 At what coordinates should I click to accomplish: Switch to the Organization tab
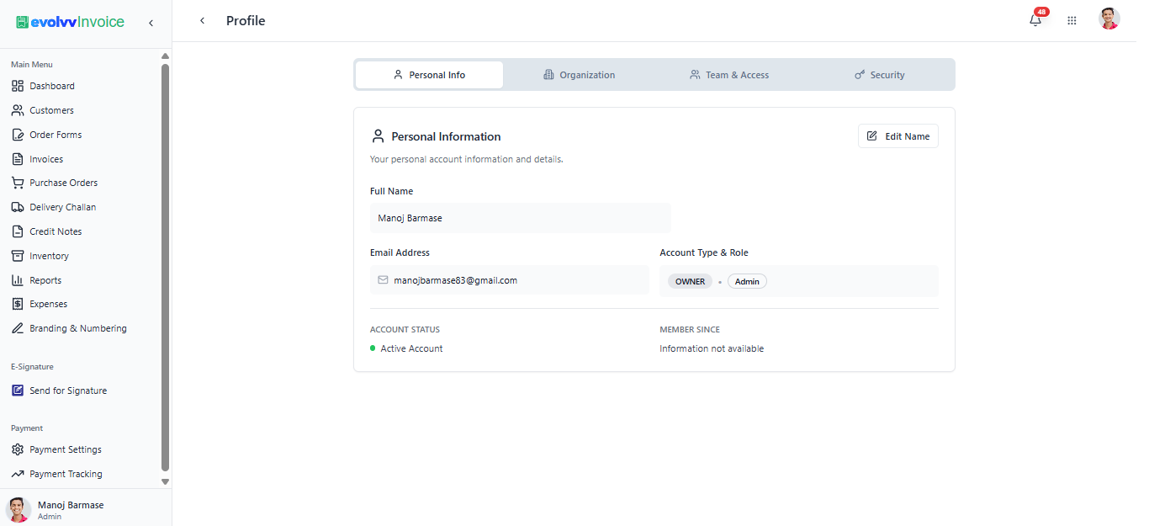[x=579, y=75]
